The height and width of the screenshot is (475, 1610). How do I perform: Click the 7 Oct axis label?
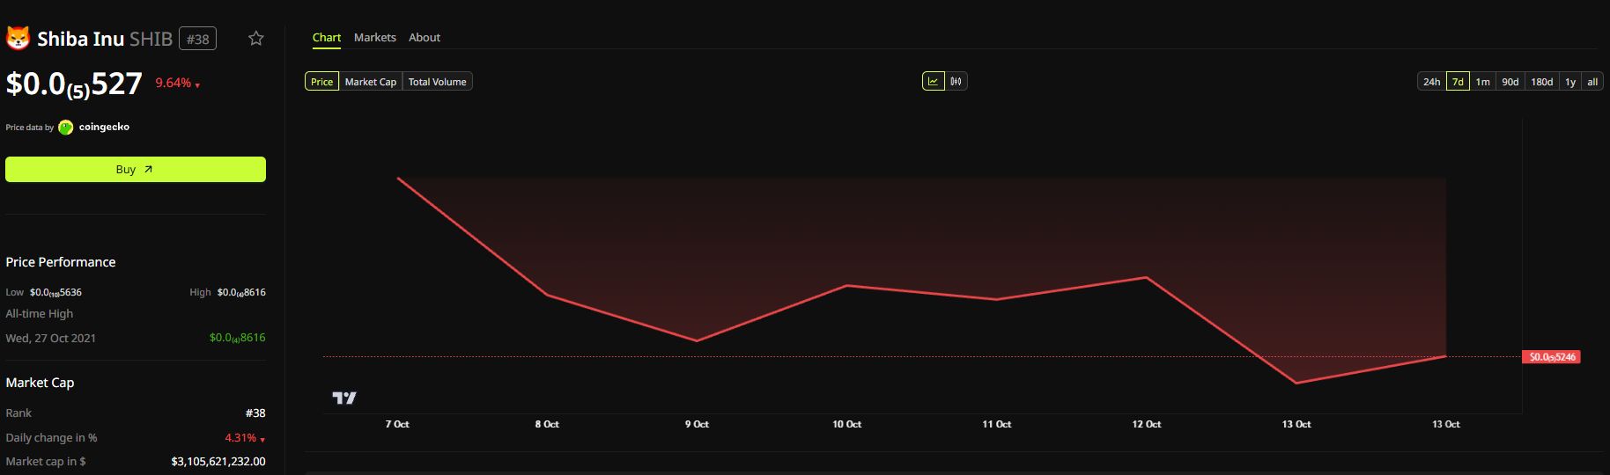coord(397,424)
